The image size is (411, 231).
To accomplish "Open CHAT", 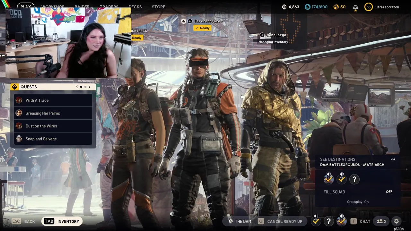I will [x=365, y=221].
